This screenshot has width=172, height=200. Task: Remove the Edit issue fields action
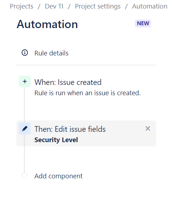[x=148, y=129]
